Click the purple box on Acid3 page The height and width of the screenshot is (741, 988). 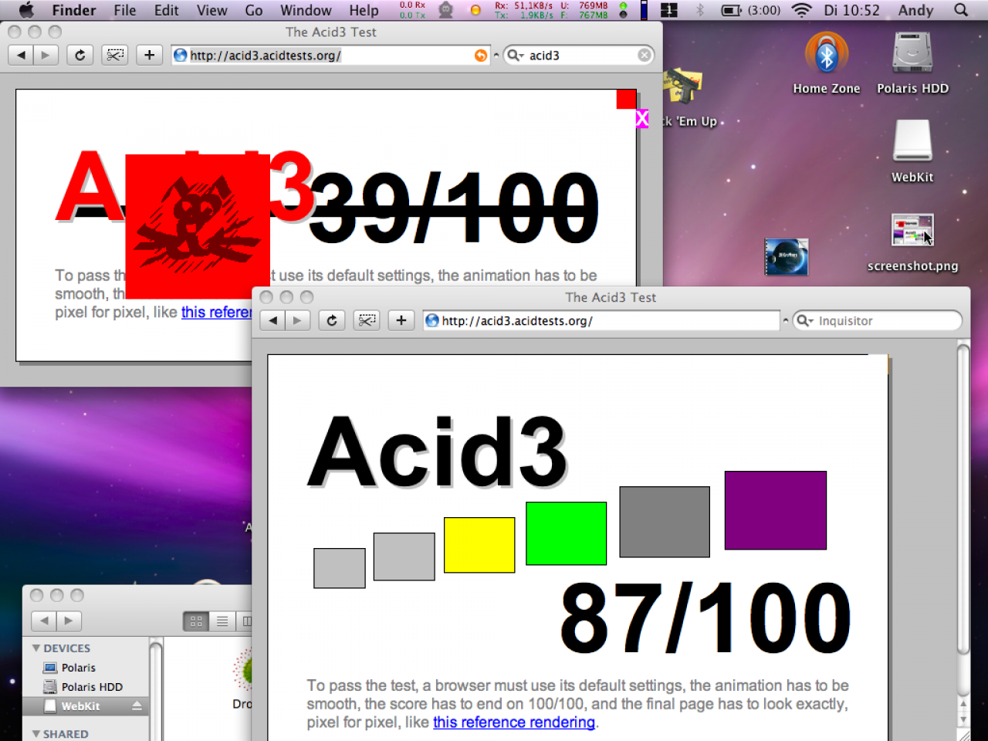tap(776, 510)
